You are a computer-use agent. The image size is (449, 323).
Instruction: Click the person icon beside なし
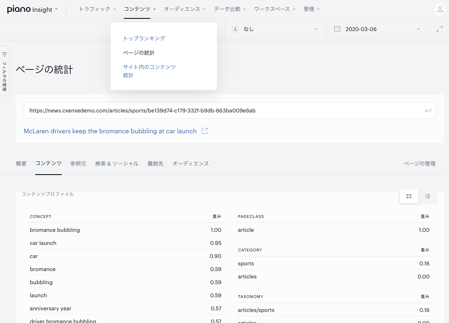coord(235,29)
